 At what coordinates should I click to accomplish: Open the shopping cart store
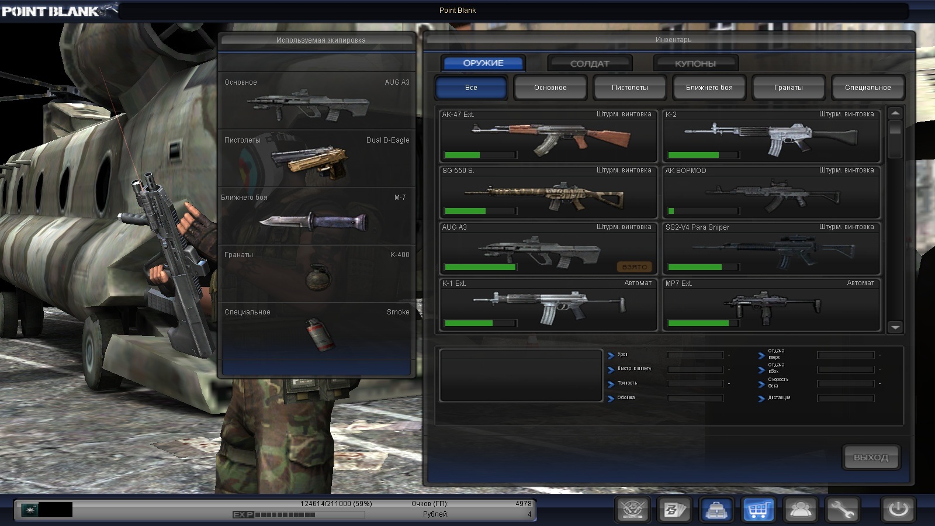tap(758, 510)
